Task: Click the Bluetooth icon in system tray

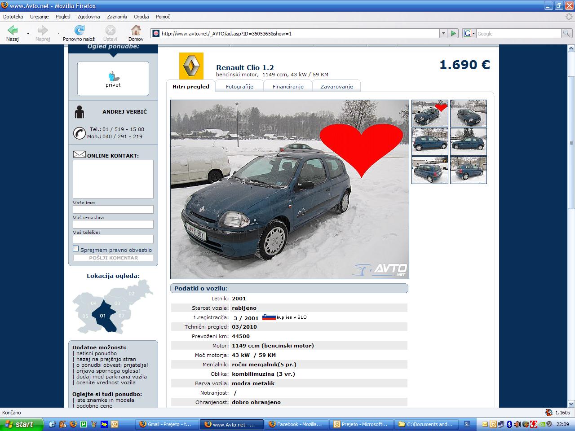Action: 509,424
